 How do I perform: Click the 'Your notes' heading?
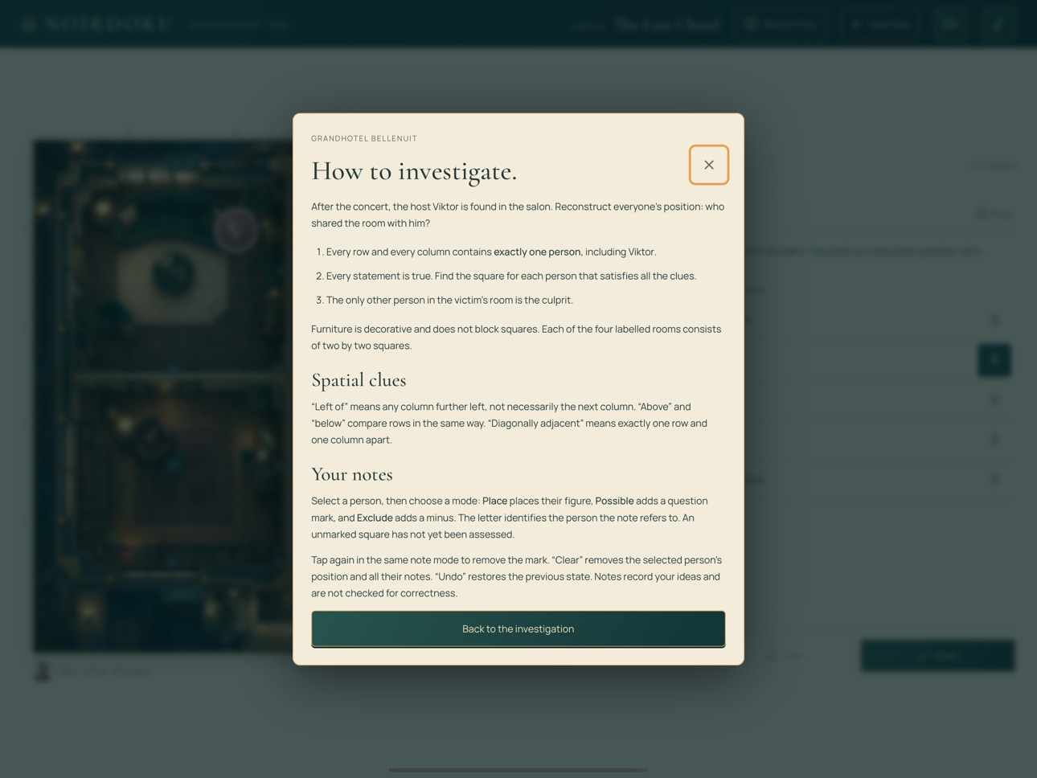pos(351,474)
